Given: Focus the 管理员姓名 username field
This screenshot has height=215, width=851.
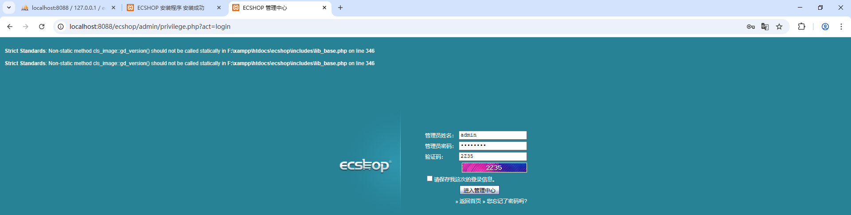Looking at the screenshot, I should [493, 135].
